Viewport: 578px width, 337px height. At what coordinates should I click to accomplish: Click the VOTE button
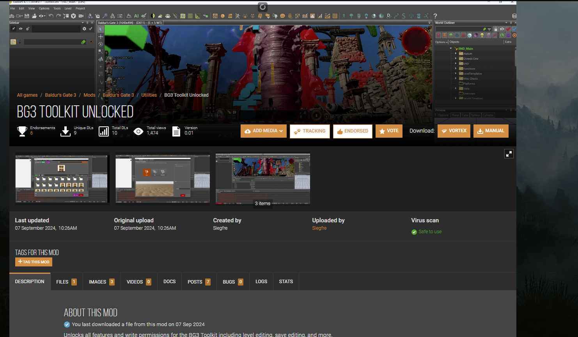(389, 131)
